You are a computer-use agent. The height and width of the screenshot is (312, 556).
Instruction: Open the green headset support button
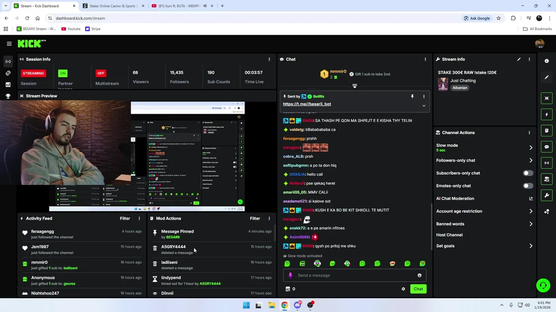543,285
